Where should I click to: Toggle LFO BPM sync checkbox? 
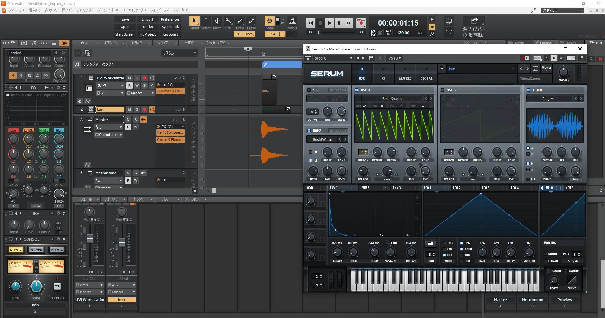[462, 243]
